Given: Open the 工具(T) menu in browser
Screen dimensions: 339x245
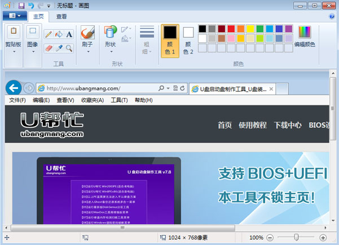Looking at the screenshot, I should pos(120,100).
